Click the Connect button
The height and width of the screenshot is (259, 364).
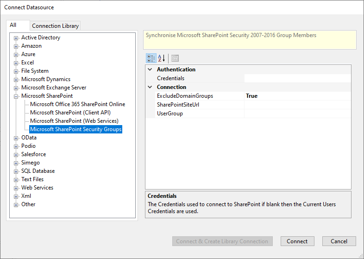[x=297, y=241]
